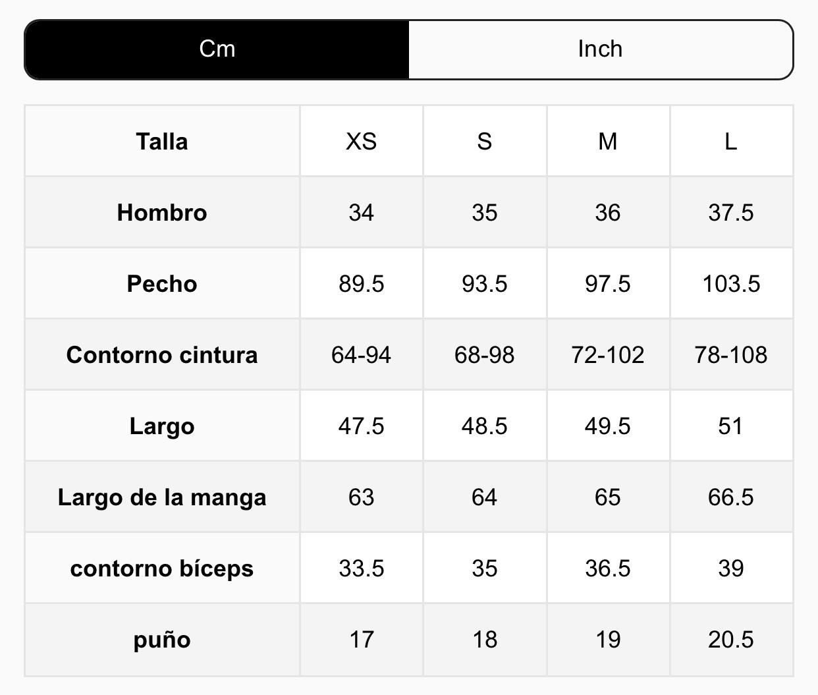Image resolution: width=818 pixels, height=695 pixels.
Task: Click the Largo row label
Action: (162, 426)
